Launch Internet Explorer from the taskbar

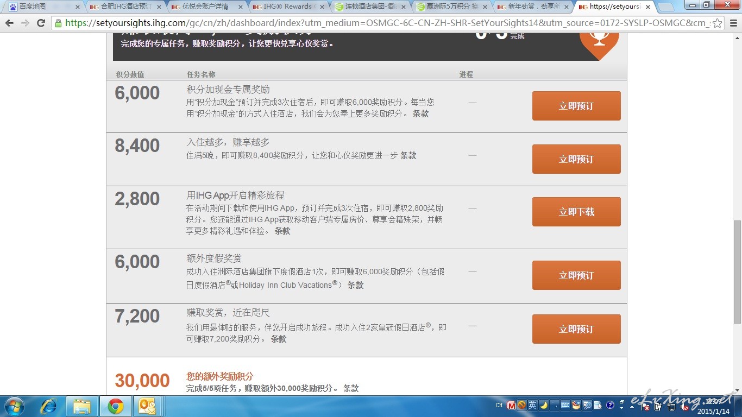[x=49, y=406]
